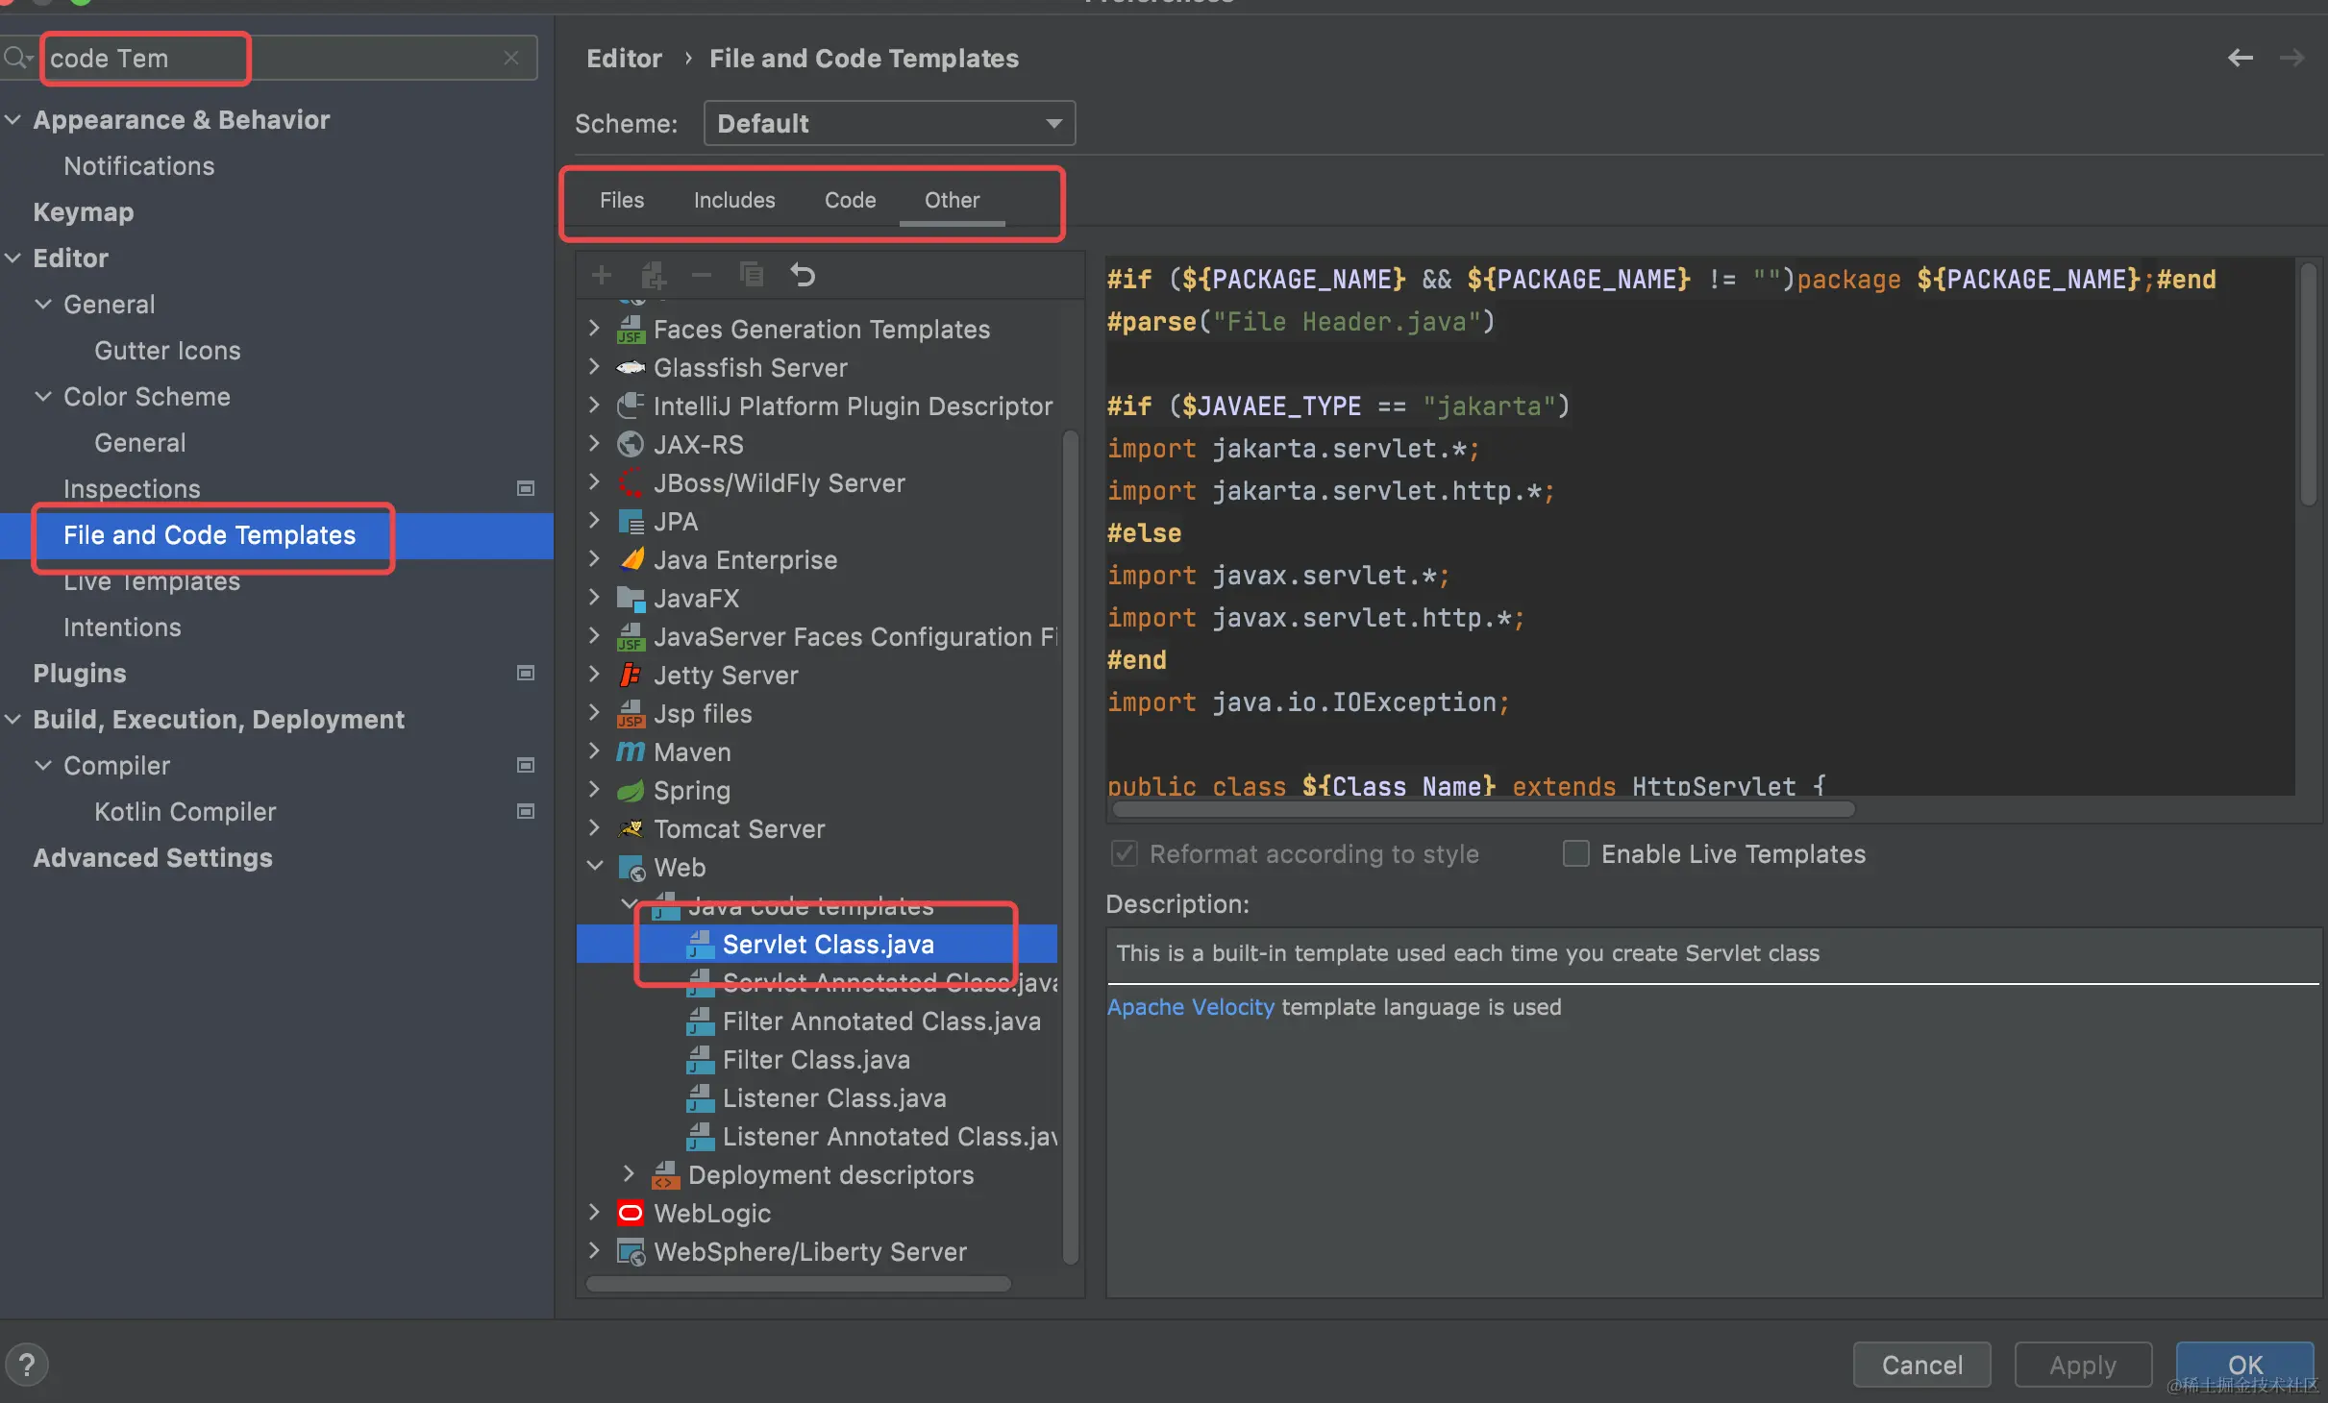This screenshot has height=1403, width=2328.
Task: Switch to the Files tab
Action: click(x=622, y=200)
